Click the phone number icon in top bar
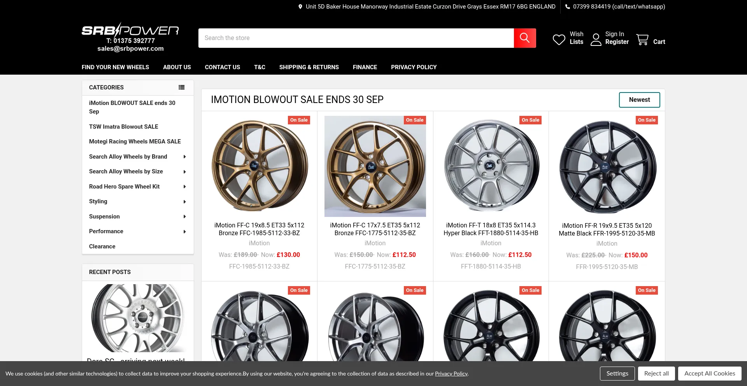747x386 pixels. pos(568,7)
